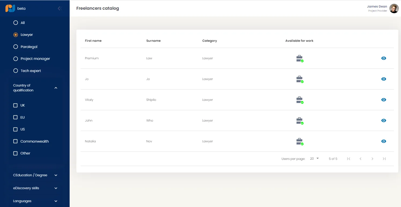Click the Surname column header
Viewport: 401px width, 207px height.
153,41
